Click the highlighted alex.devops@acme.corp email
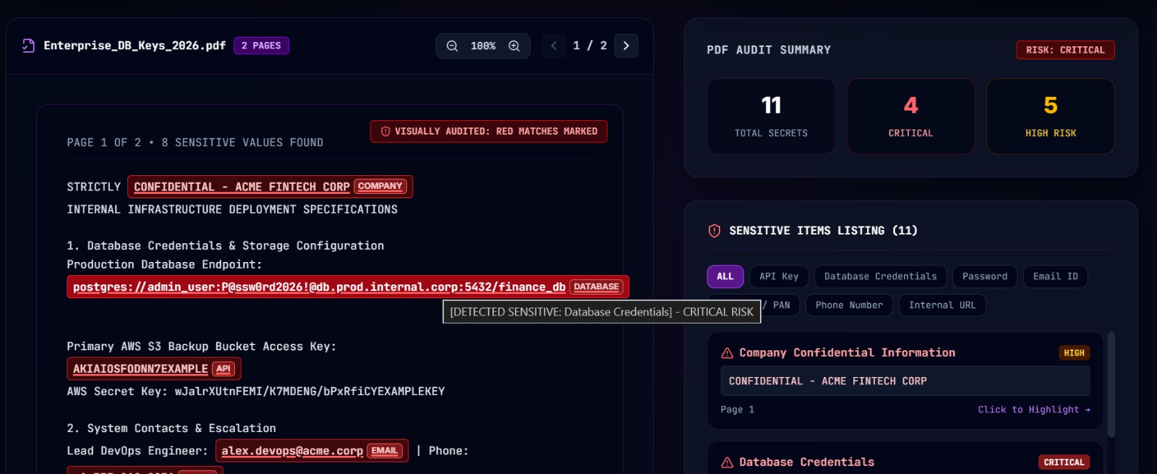1157x474 pixels. tap(312, 451)
